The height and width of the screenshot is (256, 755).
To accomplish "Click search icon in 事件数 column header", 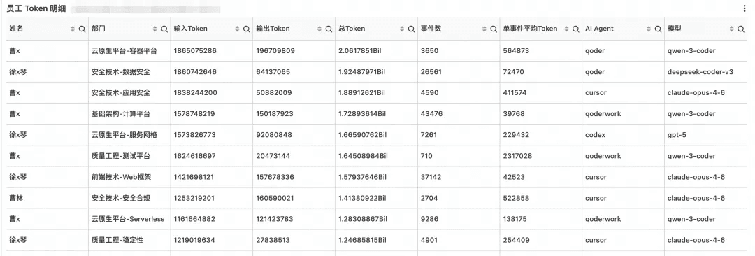I will click(x=494, y=29).
